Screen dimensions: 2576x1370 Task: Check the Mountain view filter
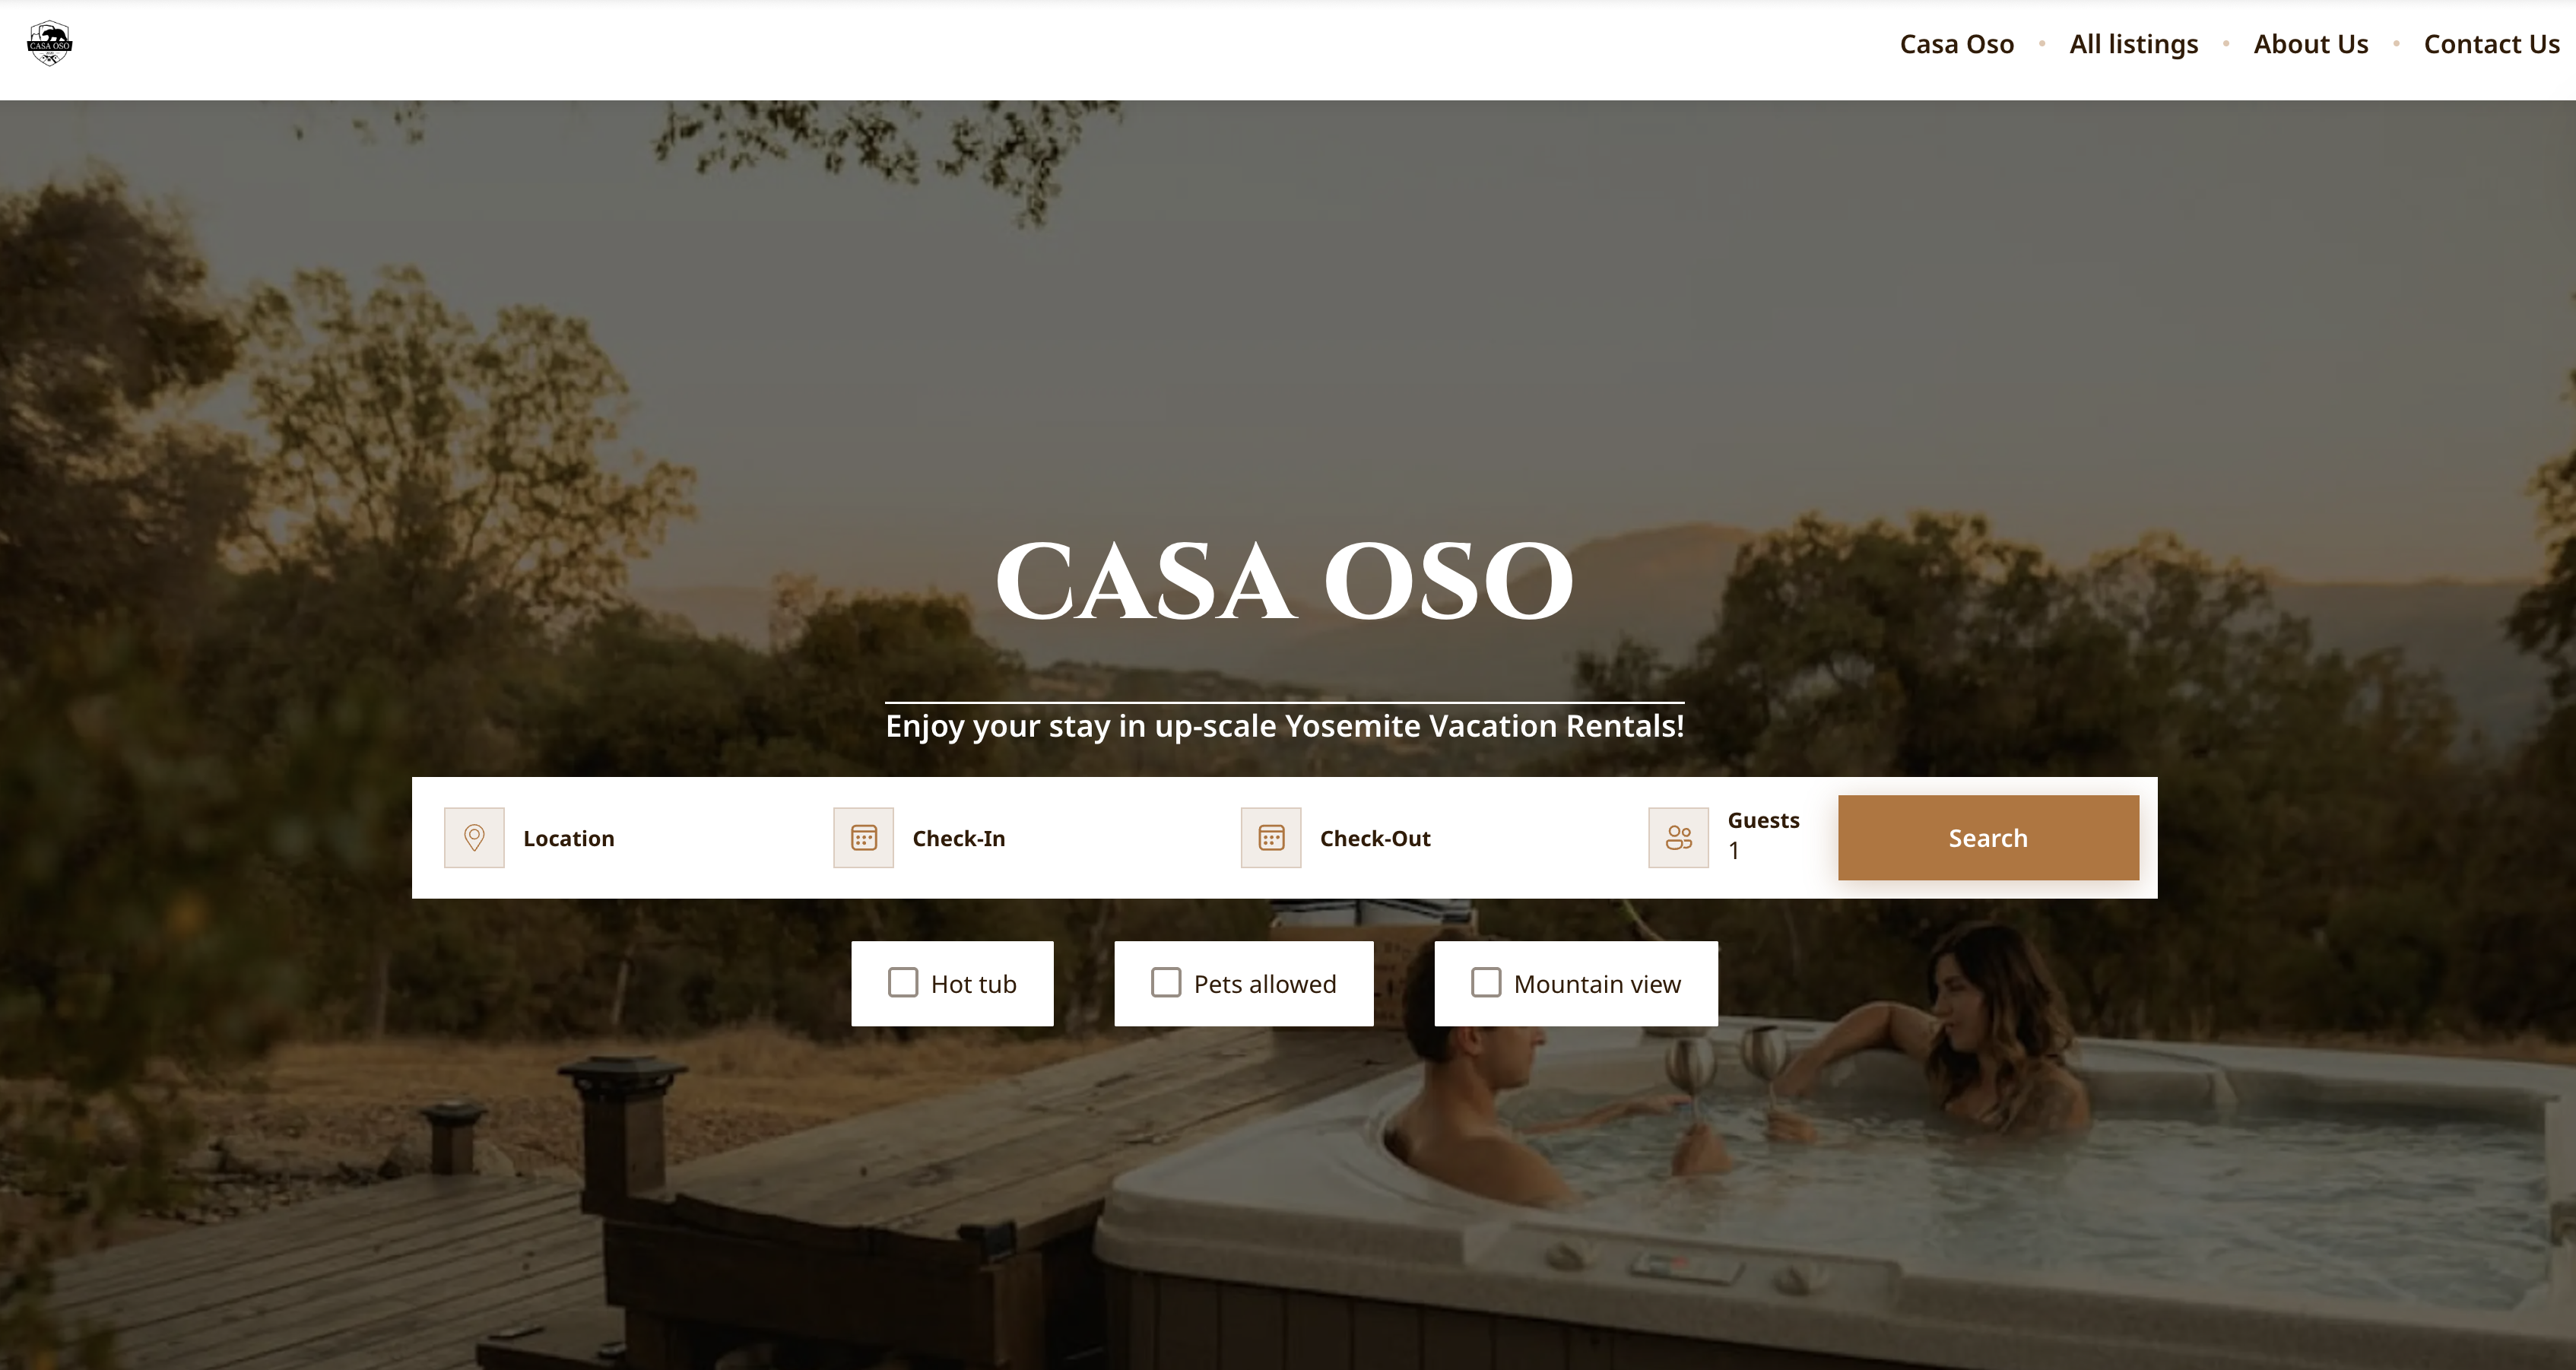tap(1486, 983)
